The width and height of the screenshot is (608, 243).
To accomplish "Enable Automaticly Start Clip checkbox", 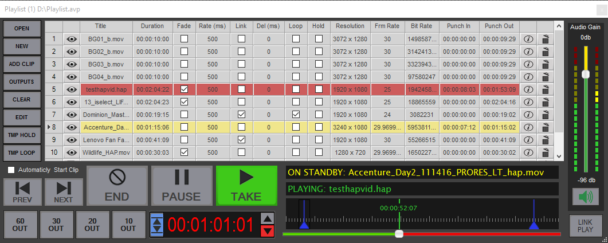I will 11,170.
